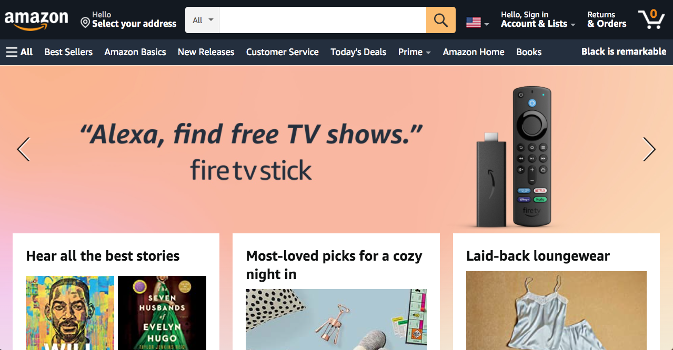This screenshot has width=673, height=350.
Task: Open the Prime dropdown menu
Action: point(415,52)
